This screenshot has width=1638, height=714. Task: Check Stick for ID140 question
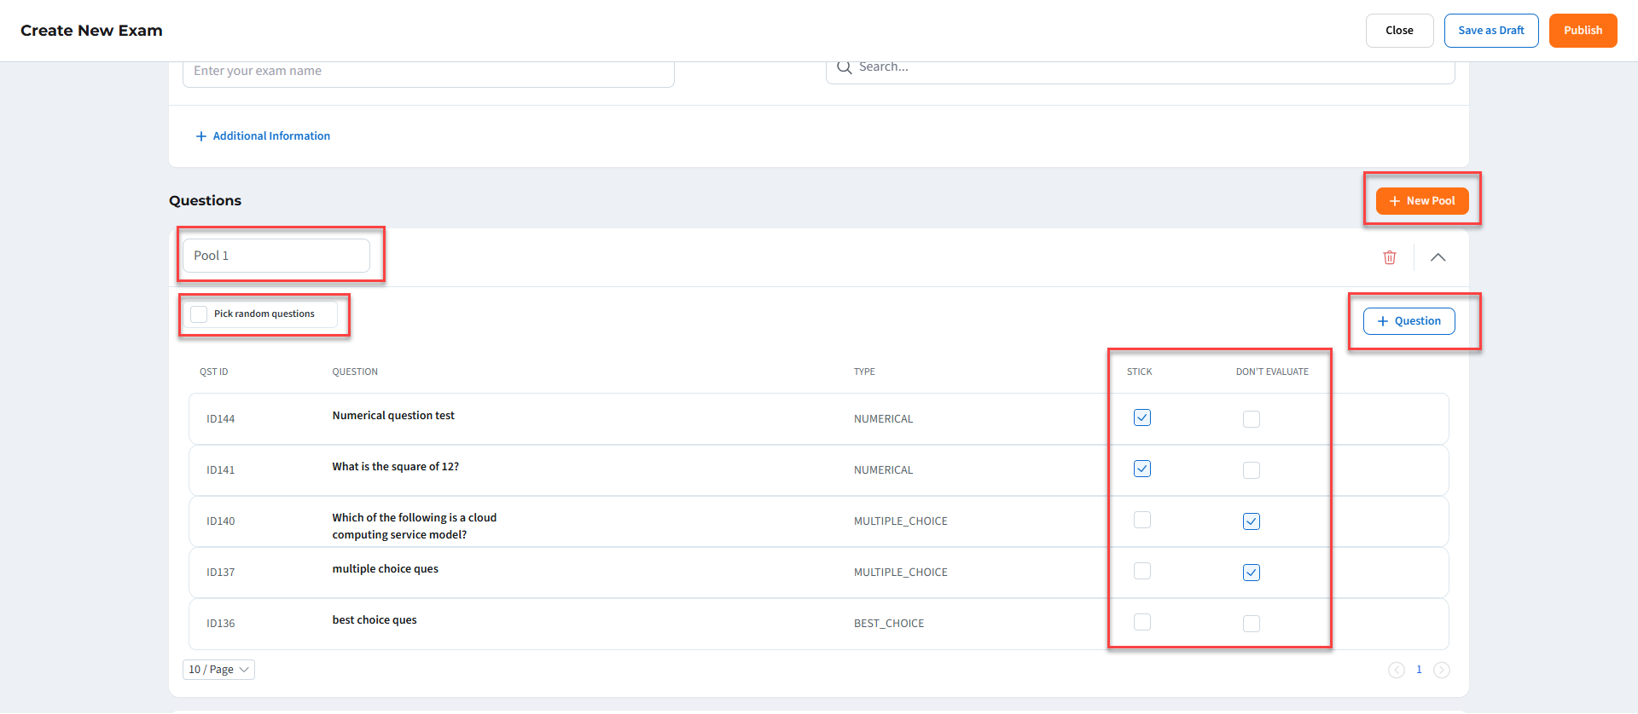[1142, 520]
